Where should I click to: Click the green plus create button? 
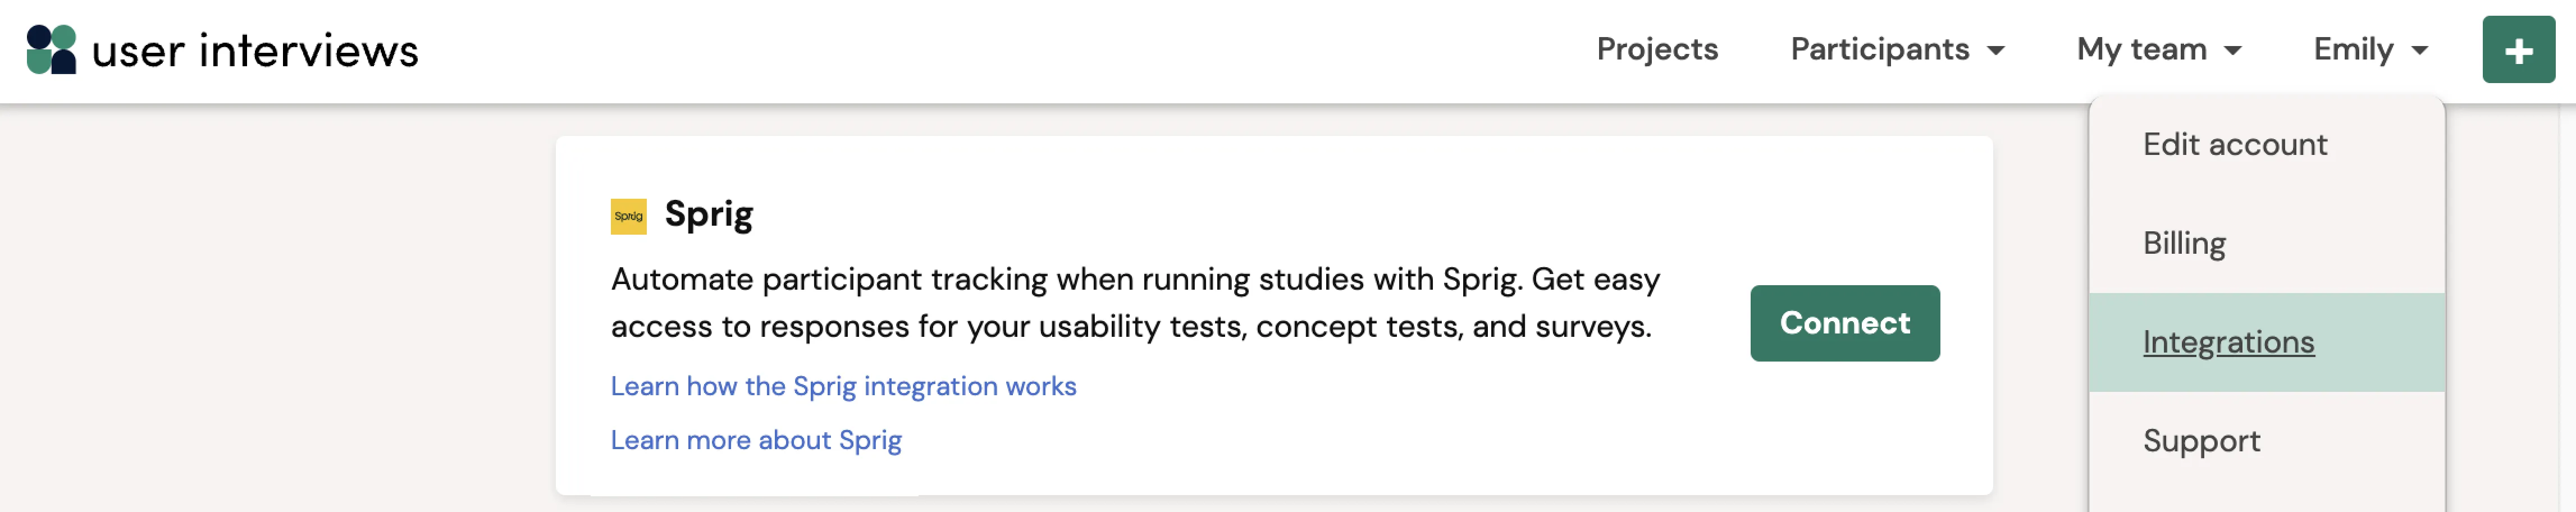click(x=2518, y=50)
